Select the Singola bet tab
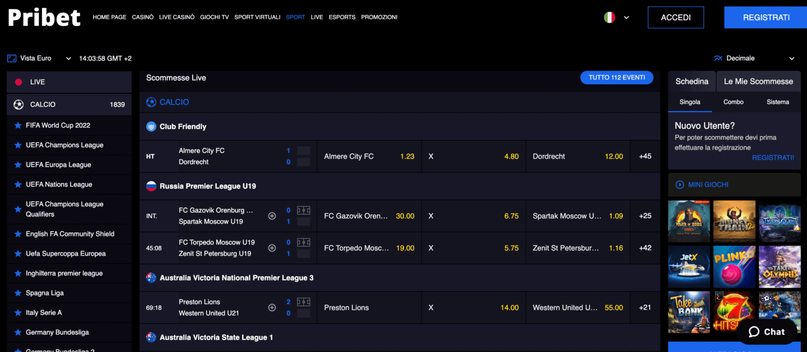Screen dimensions: 807x352 pyautogui.click(x=690, y=102)
